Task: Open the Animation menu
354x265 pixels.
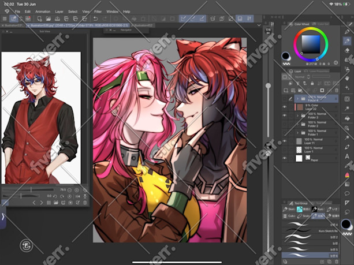Action: coord(43,12)
